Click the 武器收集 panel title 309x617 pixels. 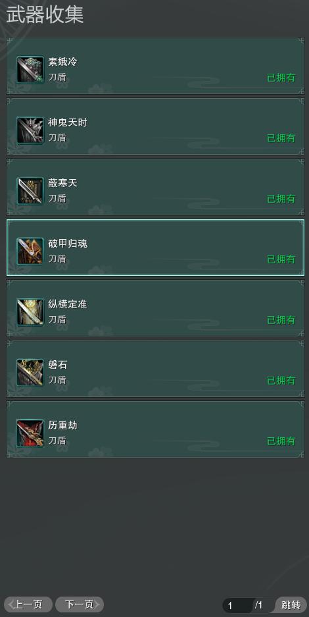click(45, 15)
